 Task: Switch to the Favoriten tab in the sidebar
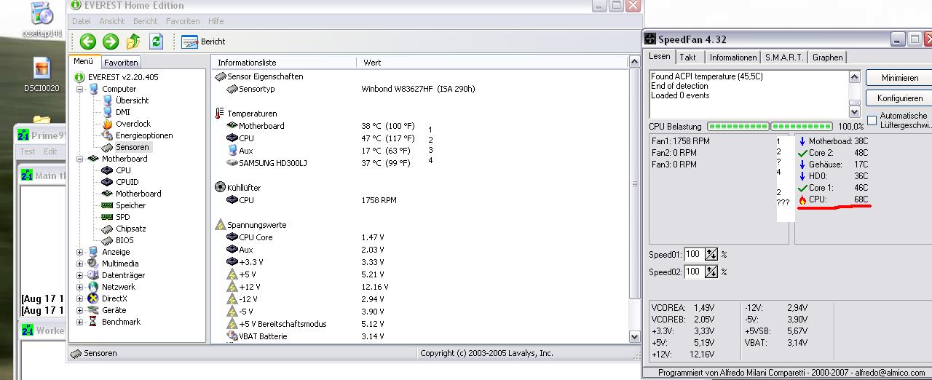120,63
